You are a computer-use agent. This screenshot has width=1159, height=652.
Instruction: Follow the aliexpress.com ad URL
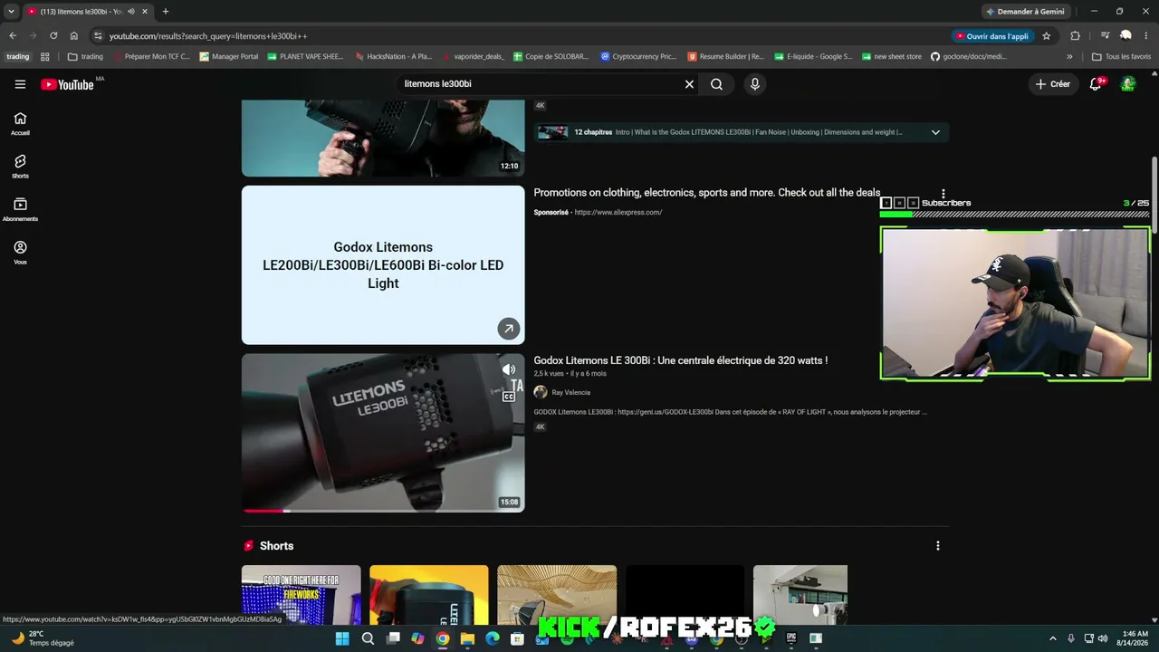click(x=618, y=213)
